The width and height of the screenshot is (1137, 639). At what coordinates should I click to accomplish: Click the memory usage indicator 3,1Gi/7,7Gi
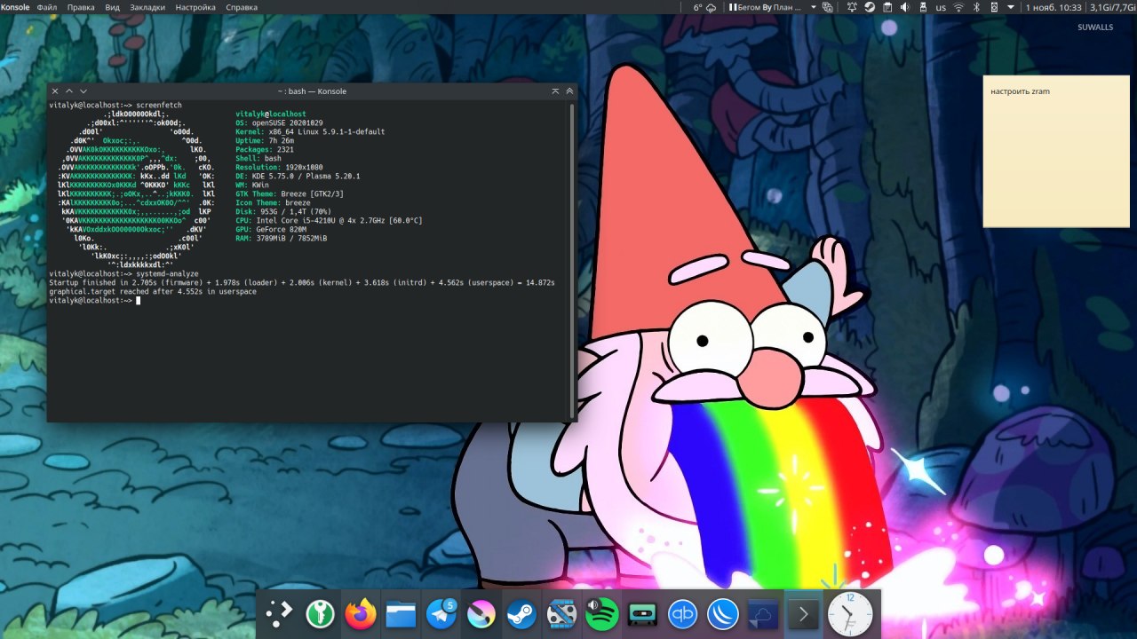click(x=1112, y=7)
